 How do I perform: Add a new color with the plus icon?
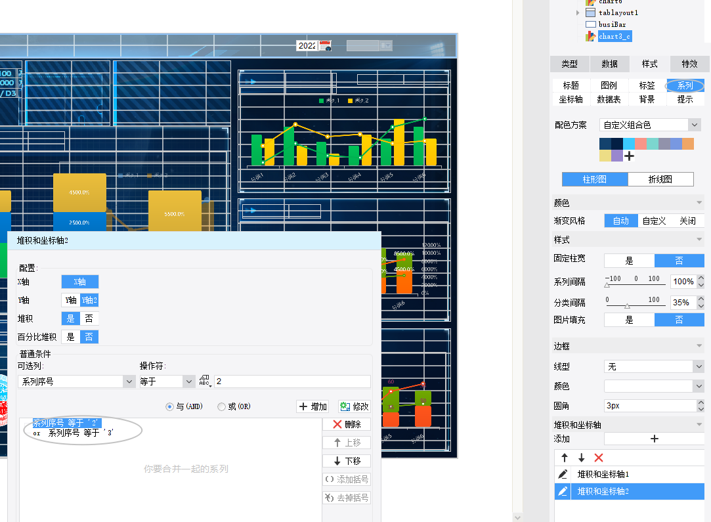point(629,156)
